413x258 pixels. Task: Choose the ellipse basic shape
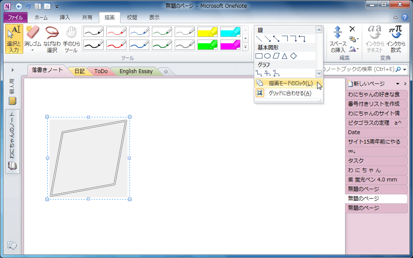268,56
